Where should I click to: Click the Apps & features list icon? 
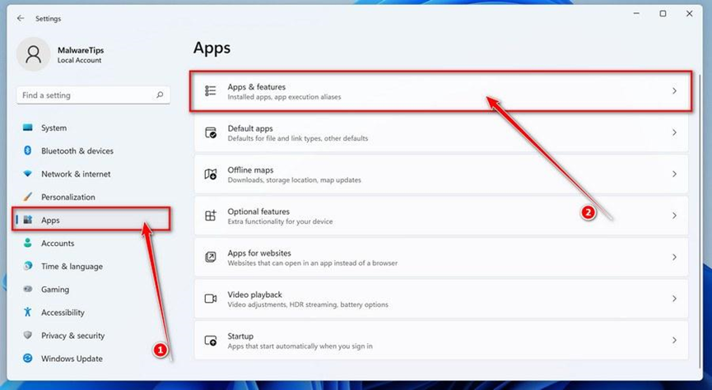coord(210,91)
